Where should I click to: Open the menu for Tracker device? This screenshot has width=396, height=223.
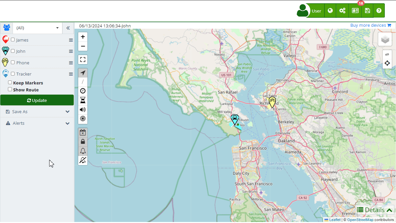coord(71,74)
